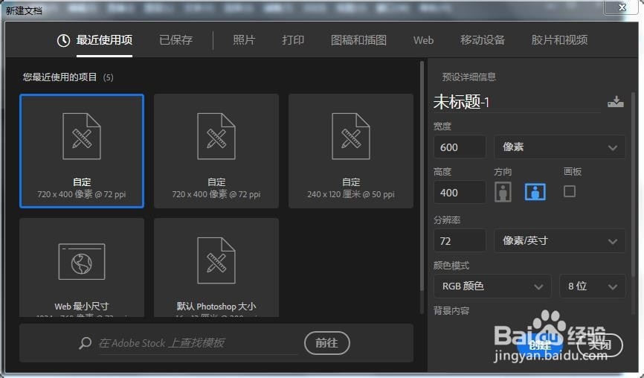The image size is (644, 378).
Task: Click the 您最近使用的项目 (5) heading
Action: click(x=68, y=77)
